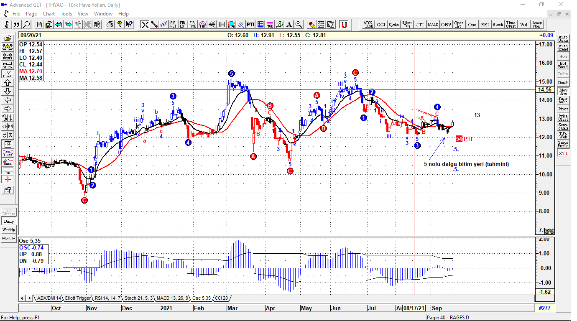Image resolution: width=577 pixels, height=321 pixels.
Task: Click the Price Clust button
Action: 563,118
